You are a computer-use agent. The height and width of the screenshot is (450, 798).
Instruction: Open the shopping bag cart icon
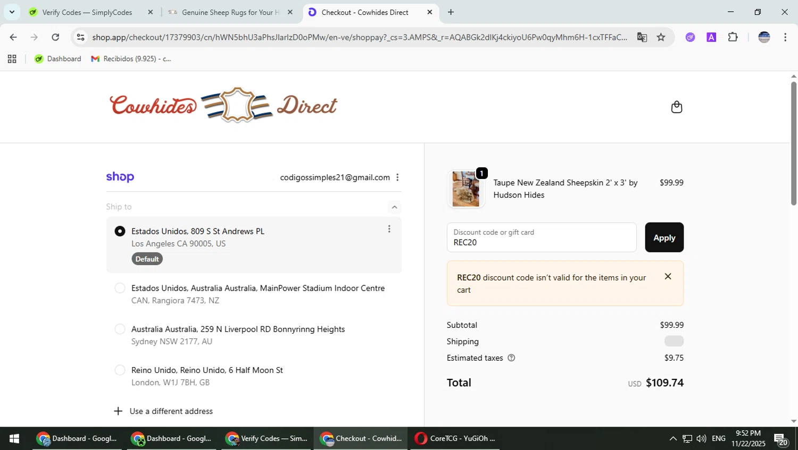(676, 107)
